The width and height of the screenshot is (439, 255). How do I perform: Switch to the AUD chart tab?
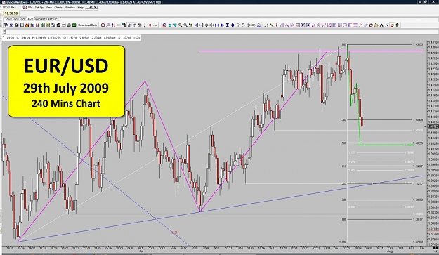9,19
